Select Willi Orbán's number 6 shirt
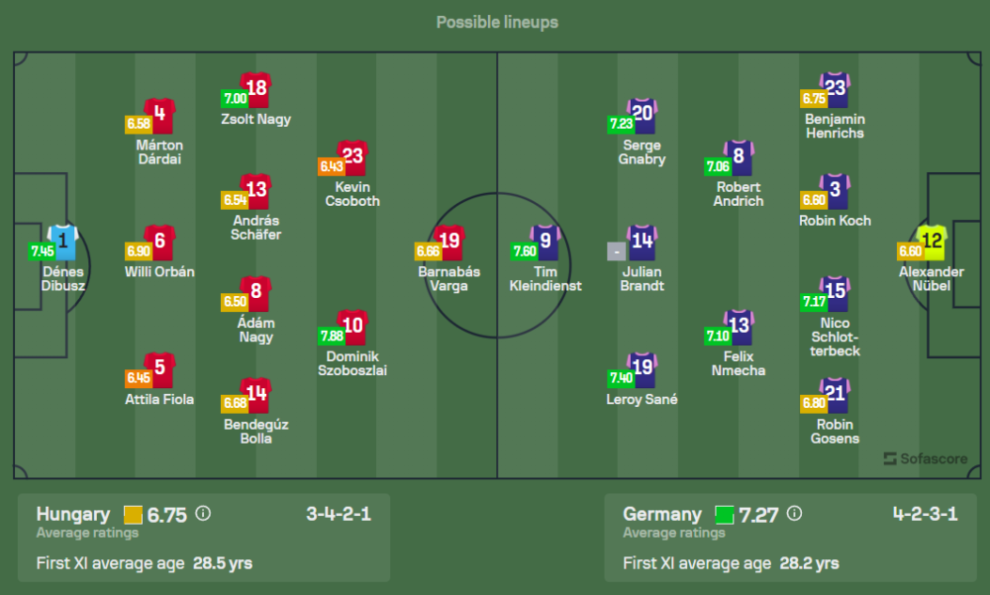Image resolution: width=990 pixels, height=595 pixels. pos(159,242)
